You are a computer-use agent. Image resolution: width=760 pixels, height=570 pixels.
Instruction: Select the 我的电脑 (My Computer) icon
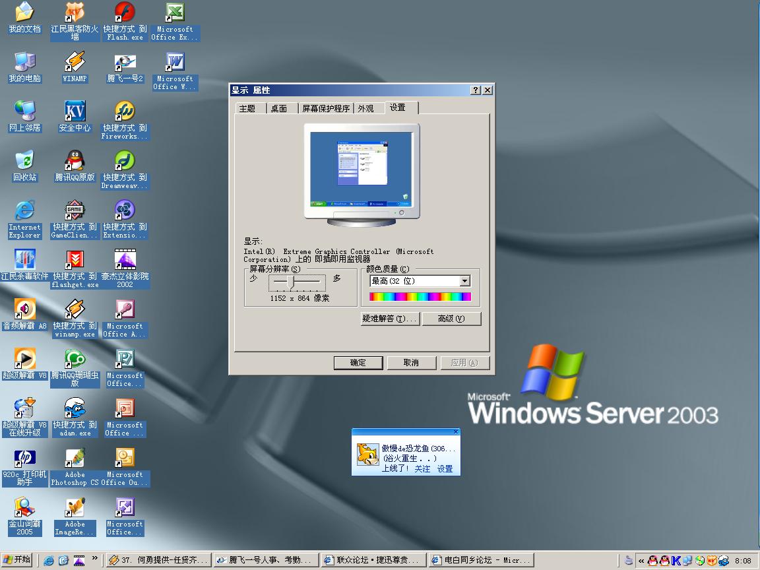pos(24,62)
